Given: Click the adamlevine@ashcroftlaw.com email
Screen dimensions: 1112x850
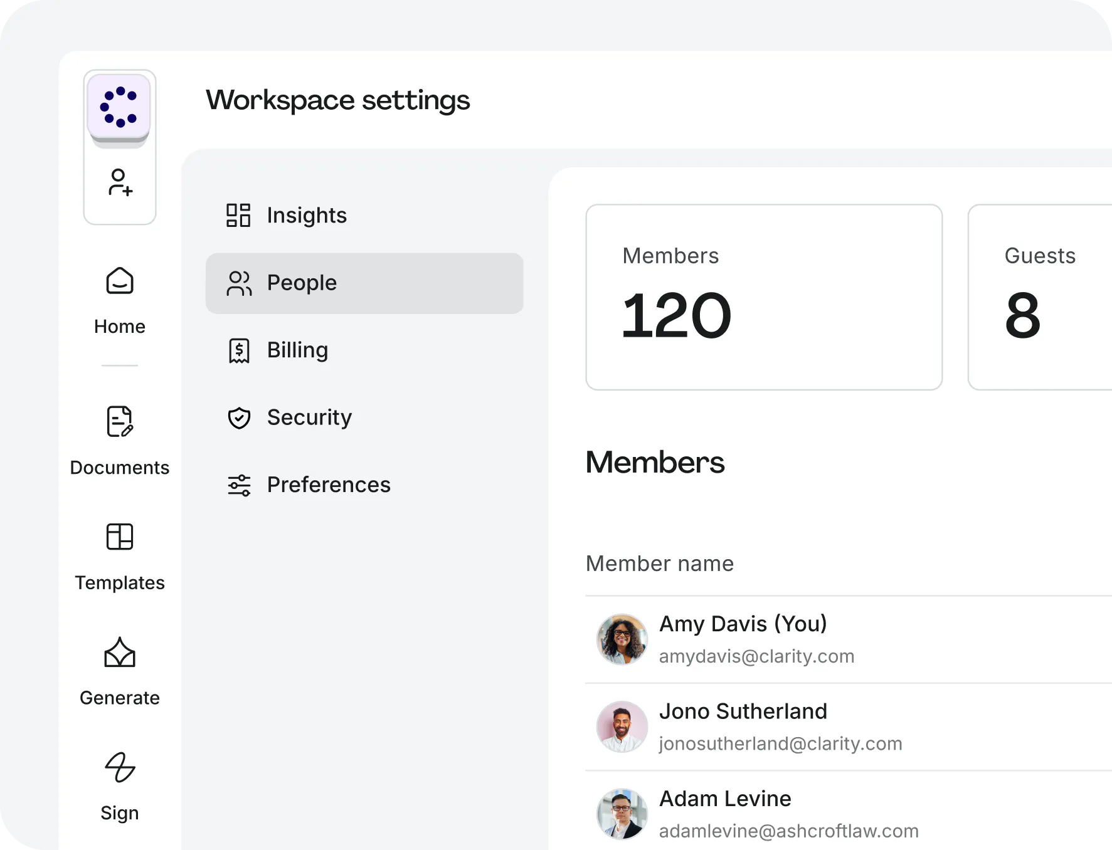Looking at the screenshot, I should pyautogui.click(x=788, y=831).
